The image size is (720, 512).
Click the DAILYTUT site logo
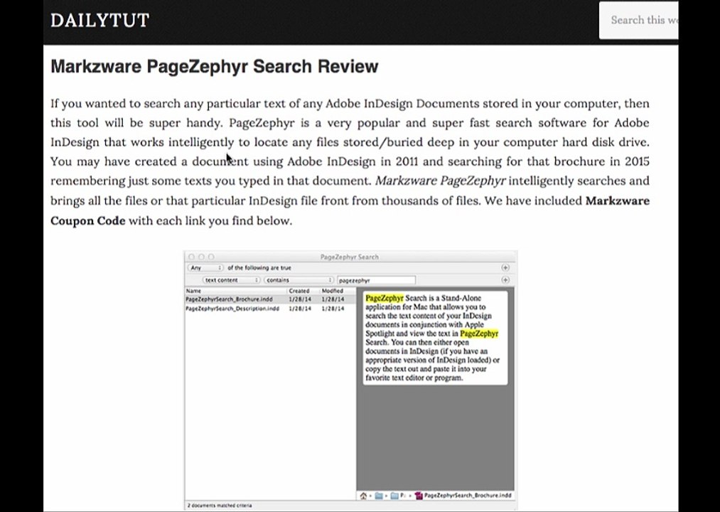(100, 20)
